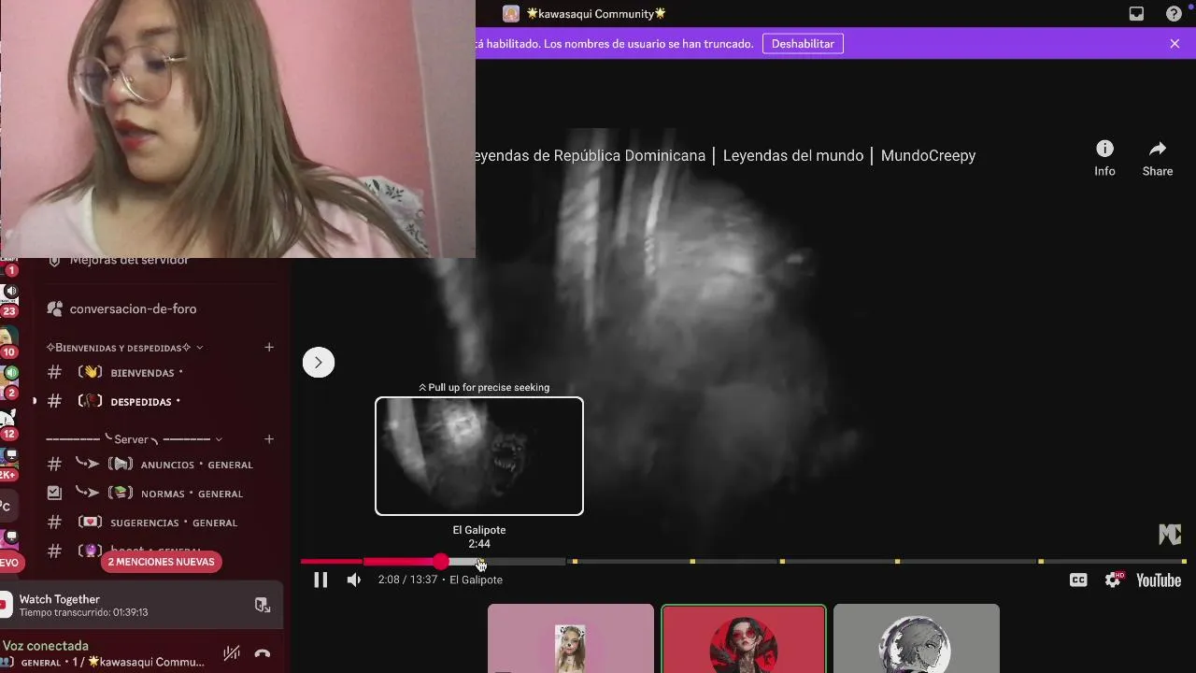The width and height of the screenshot is (1196, 673).
Task: Click the Watch Together pop-out icon
Action: pyautogui.click(x=263, y=605)
